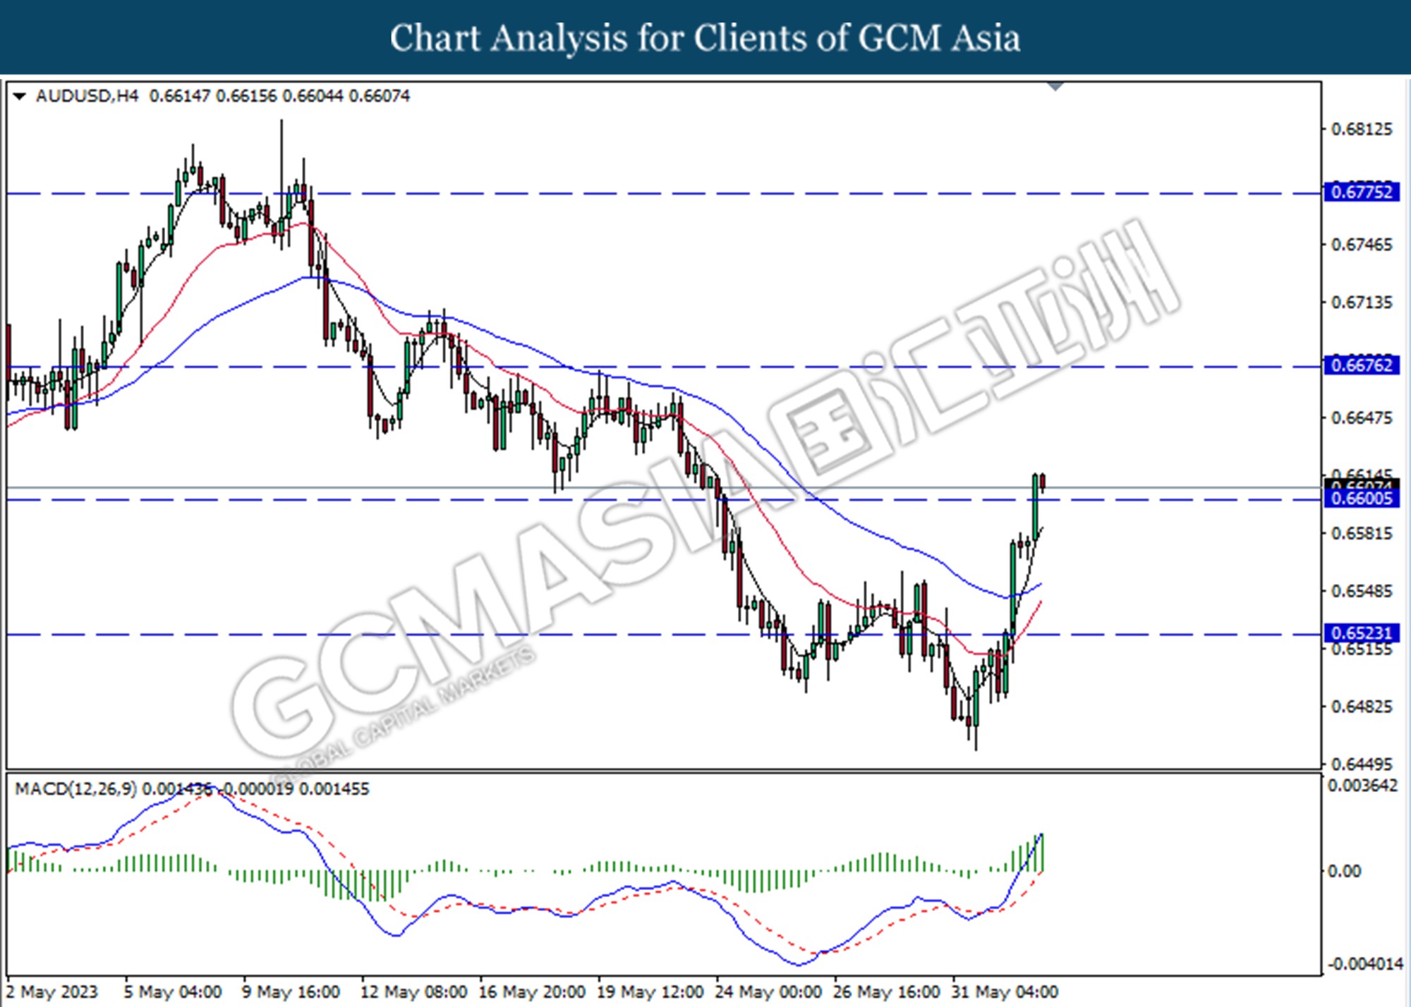Click the chart shift marker triangle
The height and width of the screenshot is (1007, 1411).
pyautogui.click(x=1055, y=87)
